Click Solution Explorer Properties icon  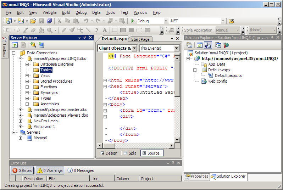tap(189, 45)
